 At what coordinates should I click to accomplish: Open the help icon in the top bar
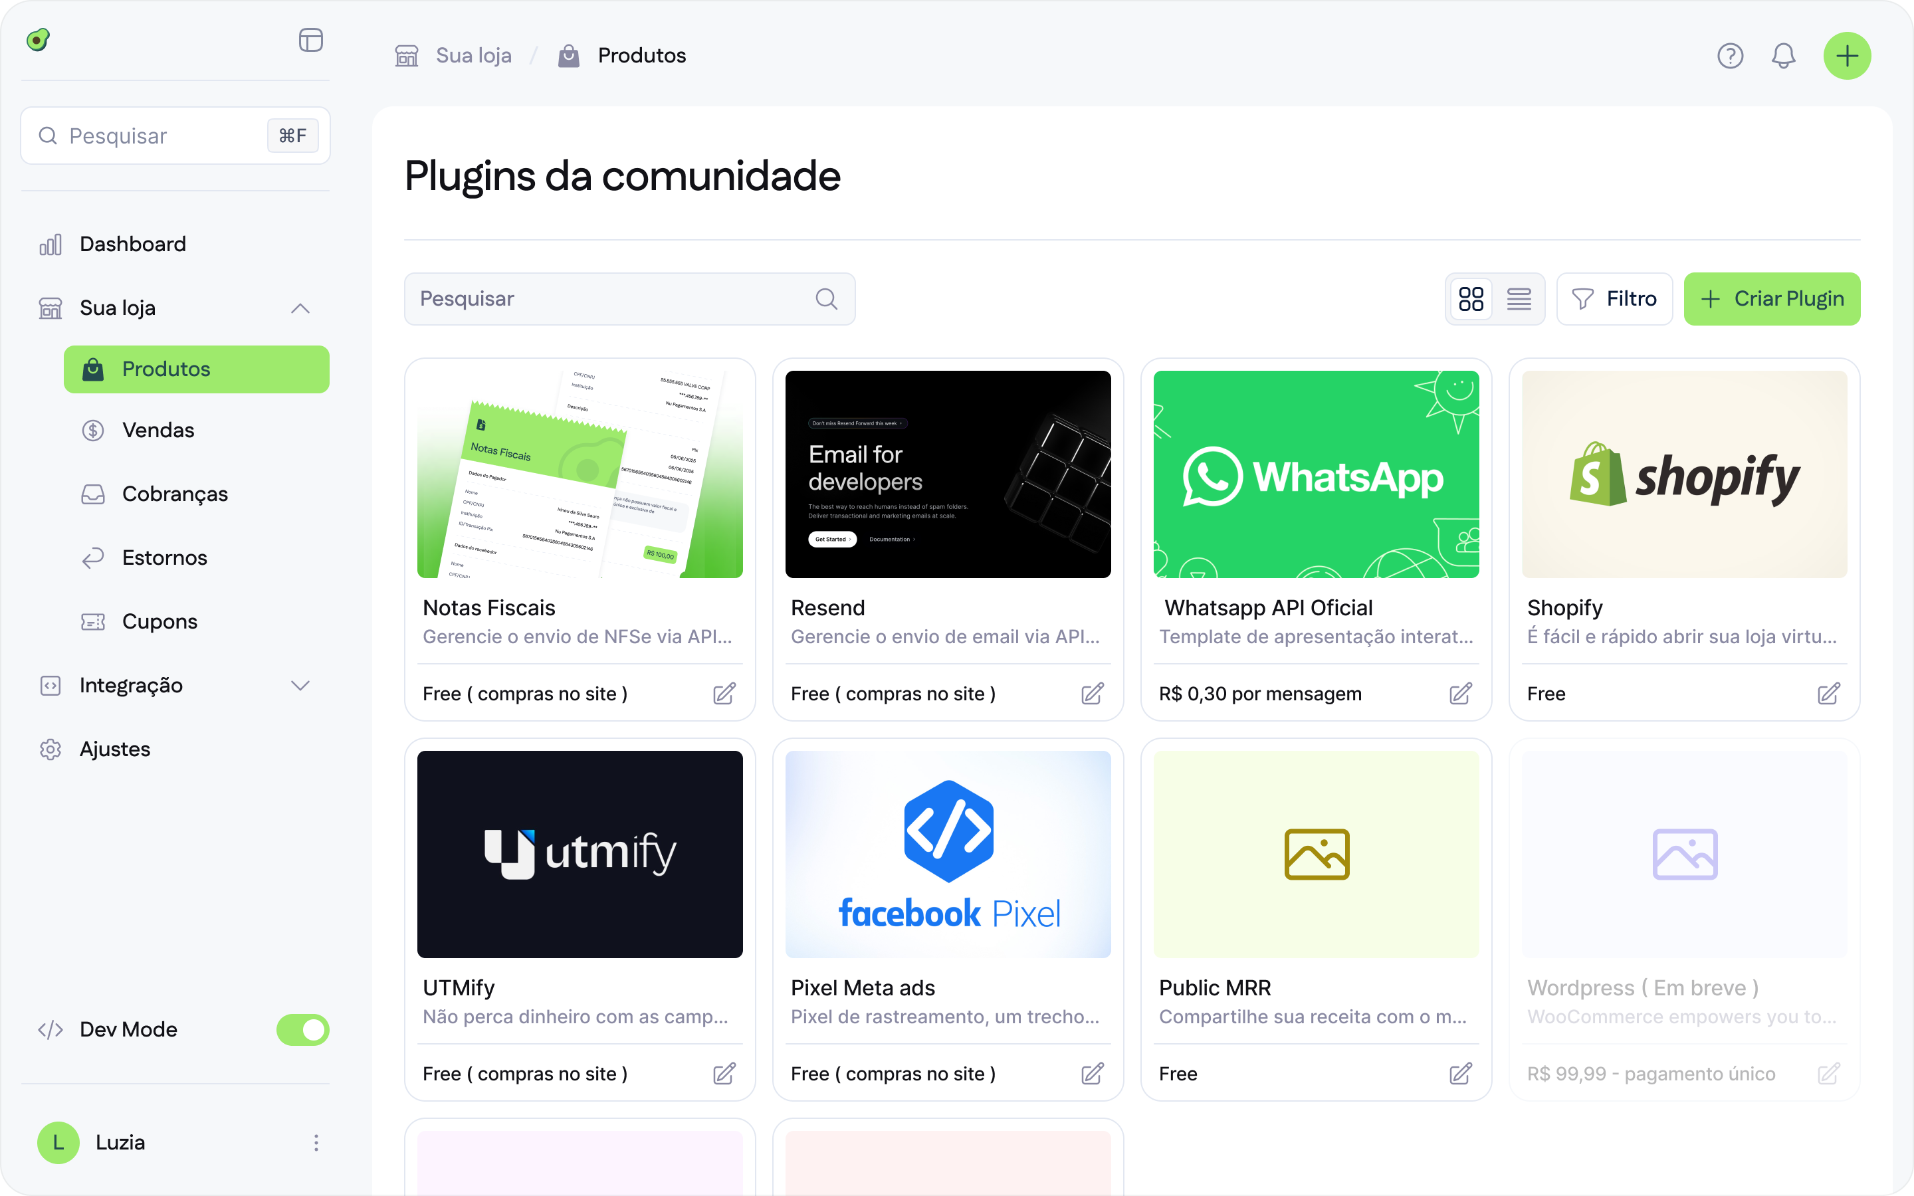1731,55
